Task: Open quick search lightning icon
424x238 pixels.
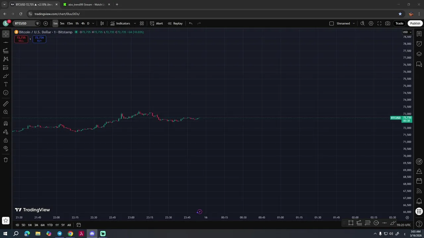Action: (x=362, y=23)
